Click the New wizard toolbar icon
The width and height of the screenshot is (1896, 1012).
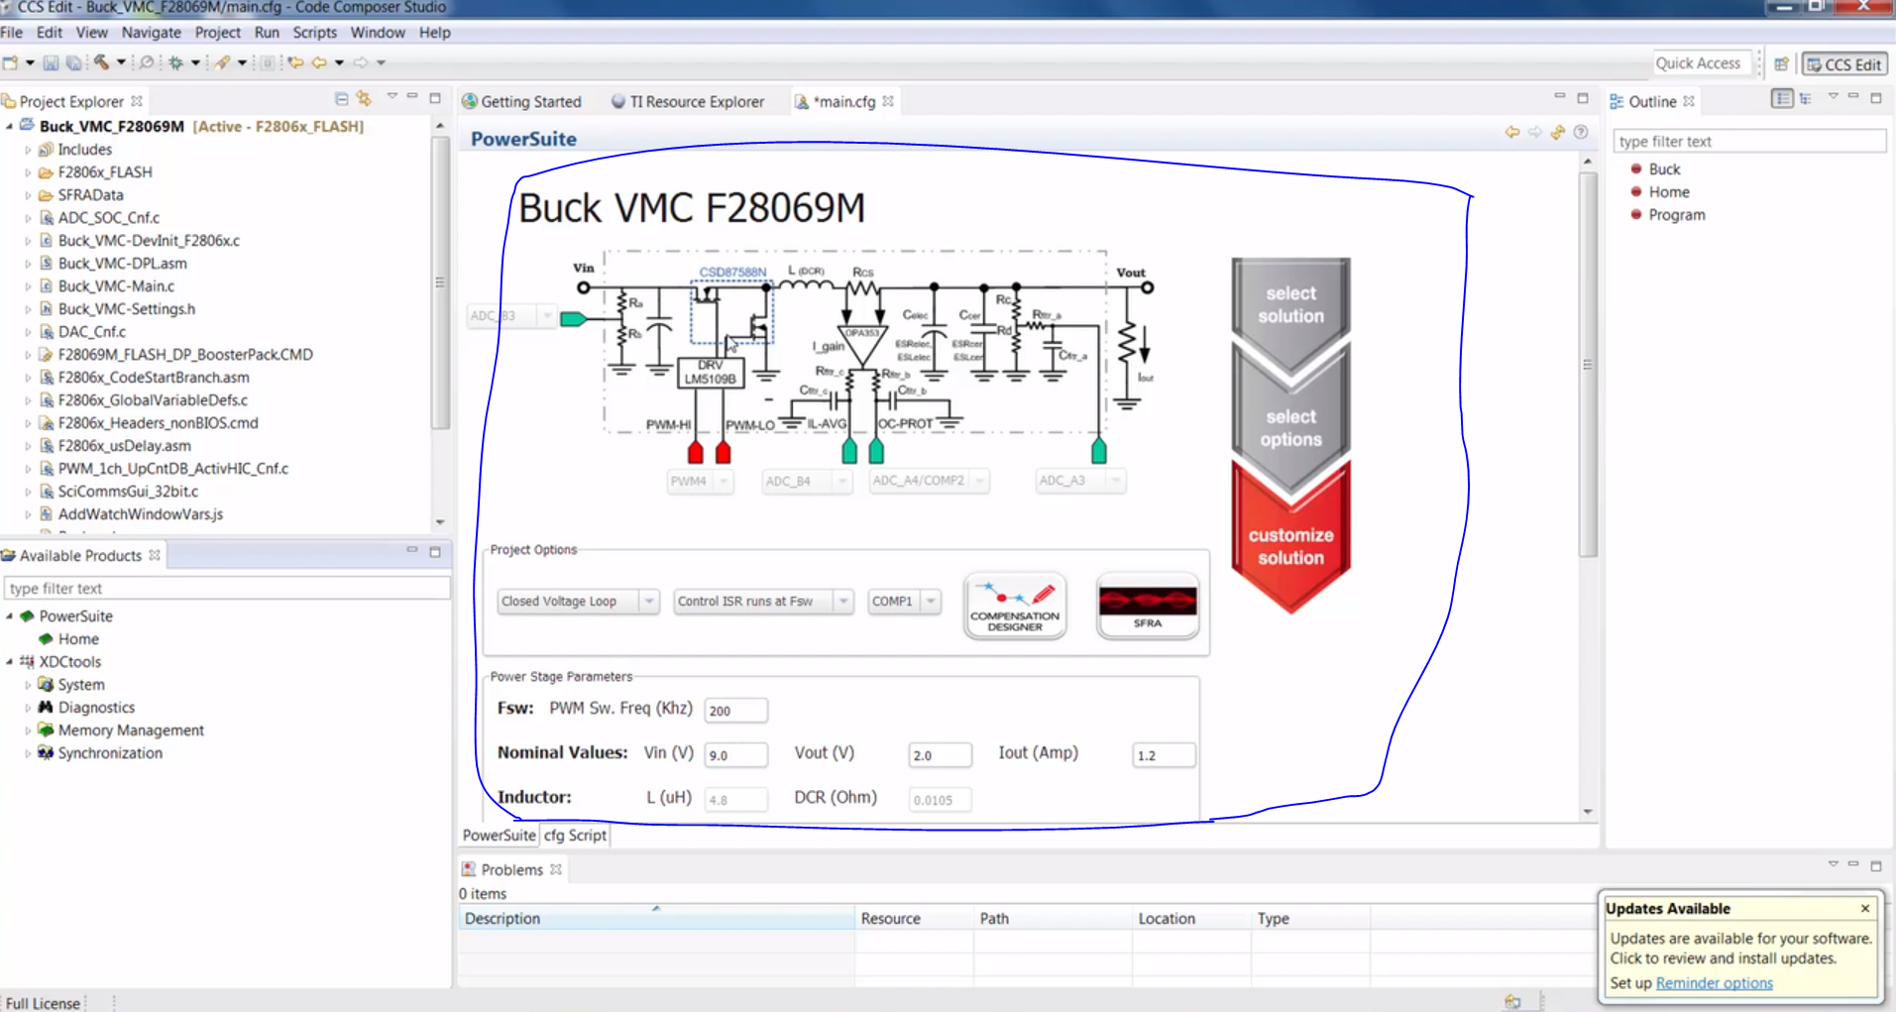(10, 62)
